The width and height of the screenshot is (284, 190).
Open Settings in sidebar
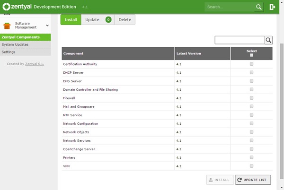[9, 52]
